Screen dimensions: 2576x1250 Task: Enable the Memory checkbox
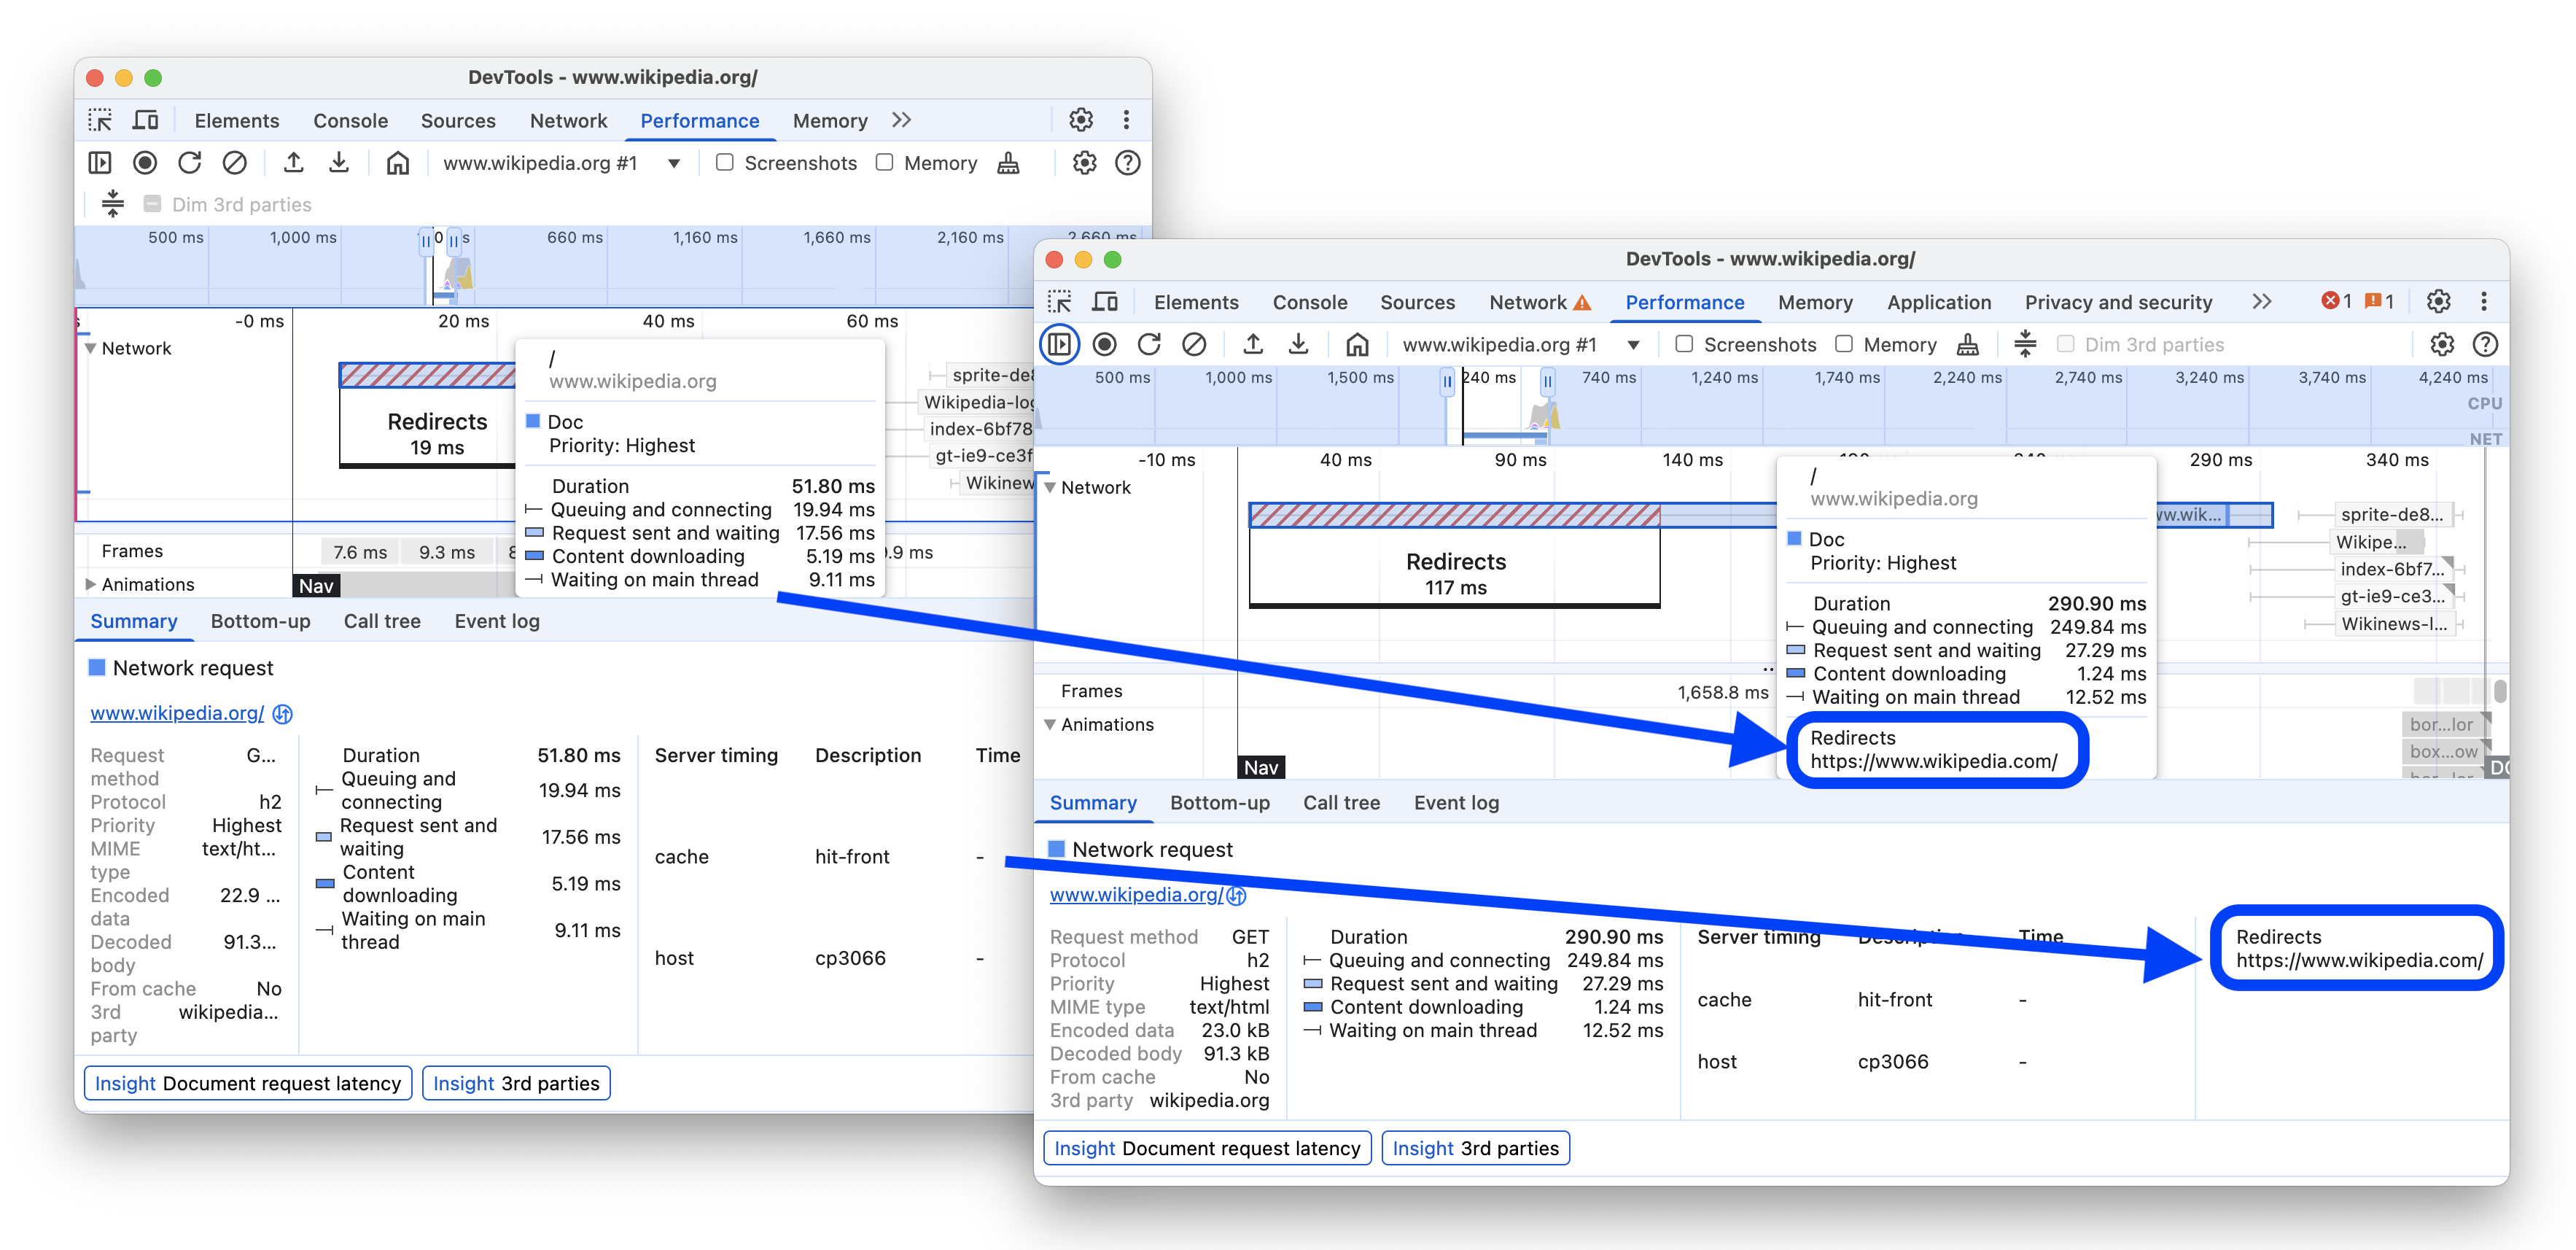click(1843, 343)
